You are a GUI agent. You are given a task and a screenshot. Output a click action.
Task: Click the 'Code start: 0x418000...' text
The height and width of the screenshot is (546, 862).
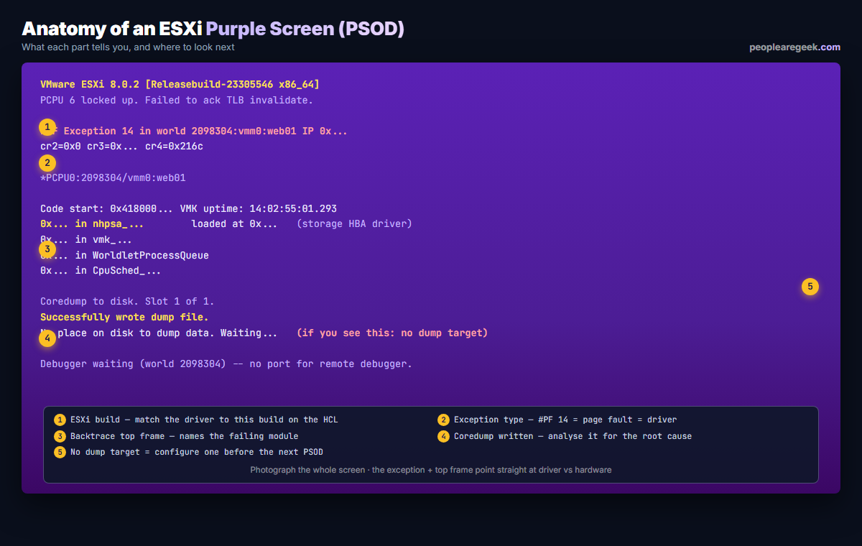click(x=106, y=208)
